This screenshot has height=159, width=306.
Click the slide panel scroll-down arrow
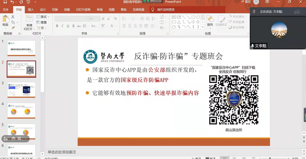43,154
